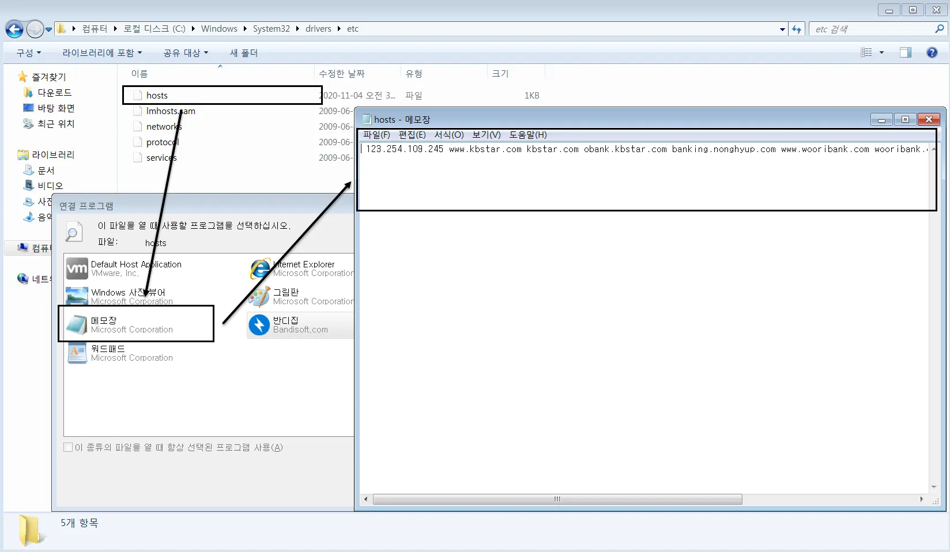Select the protocol file

(163, 142)
